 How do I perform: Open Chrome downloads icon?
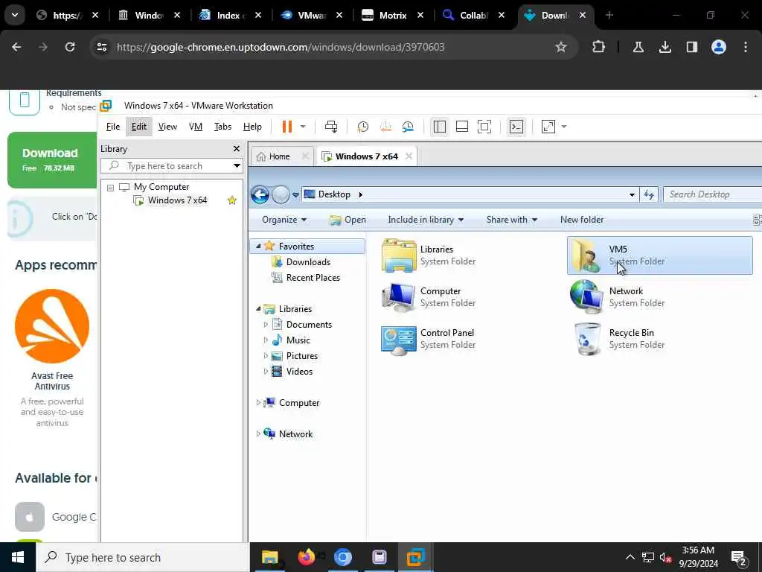pos(665,47)
